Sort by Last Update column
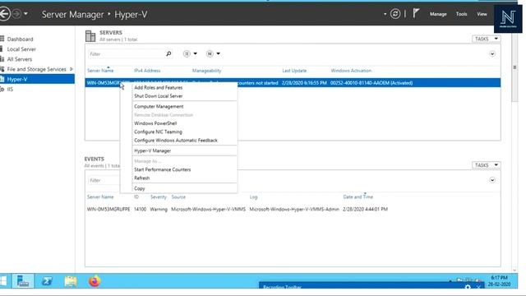 (x=294, y=71)
